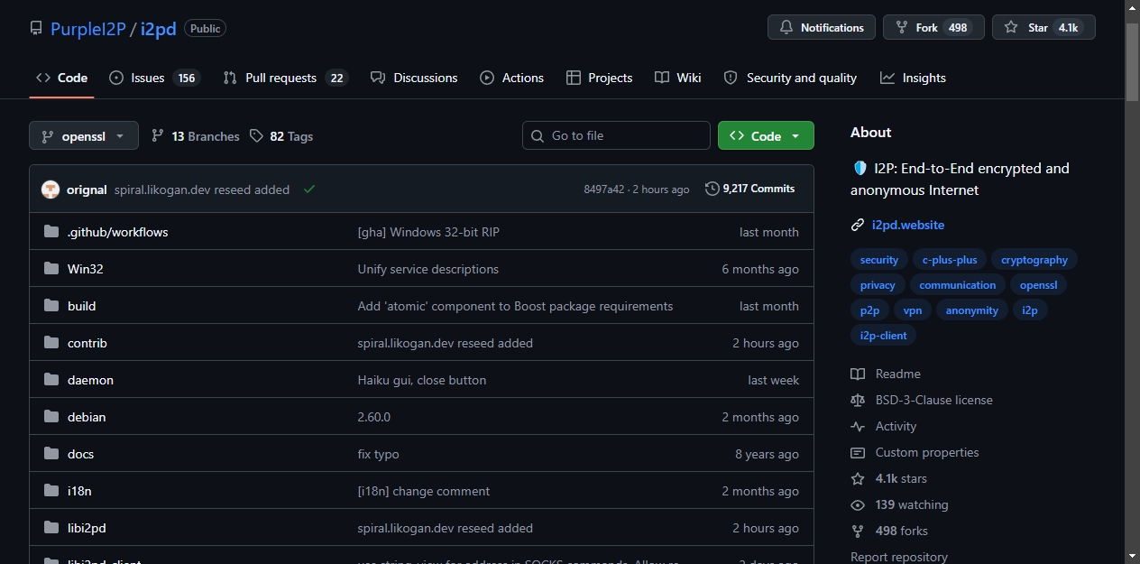1140x564 pixels.
Task: Open the Security and quality tab
Action: pos(790,78)
